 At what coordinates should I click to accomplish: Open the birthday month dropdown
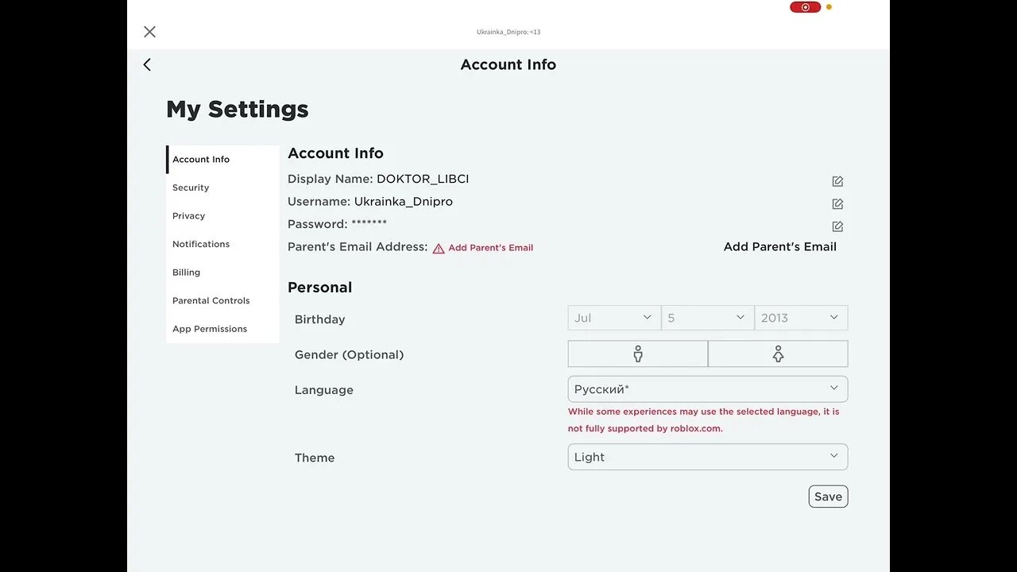point(614,318)
